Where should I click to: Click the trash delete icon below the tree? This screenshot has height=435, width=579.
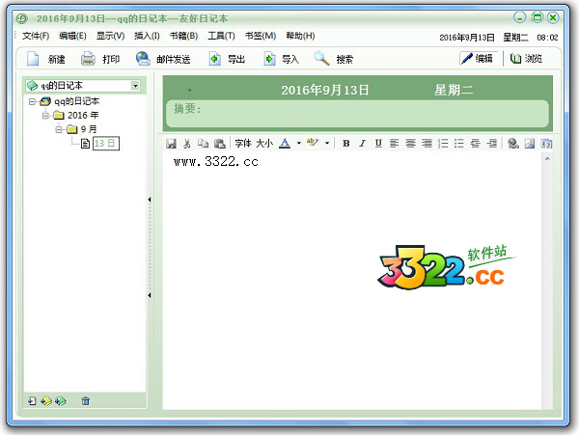[85, 400]
